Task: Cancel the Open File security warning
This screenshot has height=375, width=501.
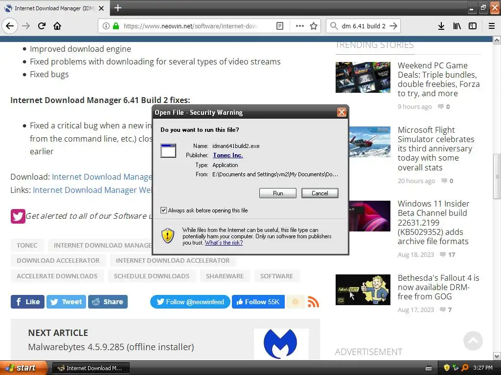Action: click(319, 193)
